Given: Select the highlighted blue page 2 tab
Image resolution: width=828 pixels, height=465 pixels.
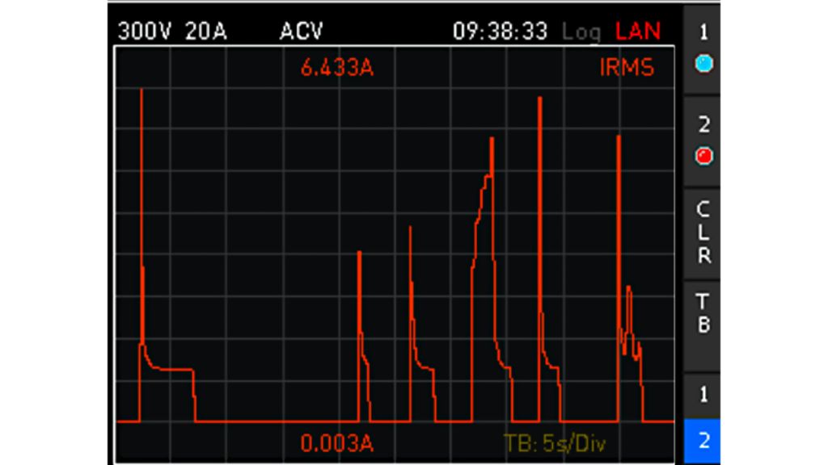Looking at the screenshot, I should (x=703, y=441).
